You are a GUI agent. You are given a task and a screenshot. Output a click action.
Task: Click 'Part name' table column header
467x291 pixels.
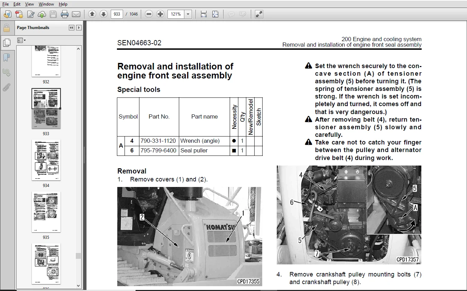(204, 116)
